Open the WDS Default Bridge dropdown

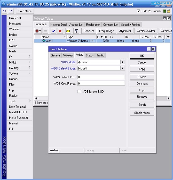point(122,68)
